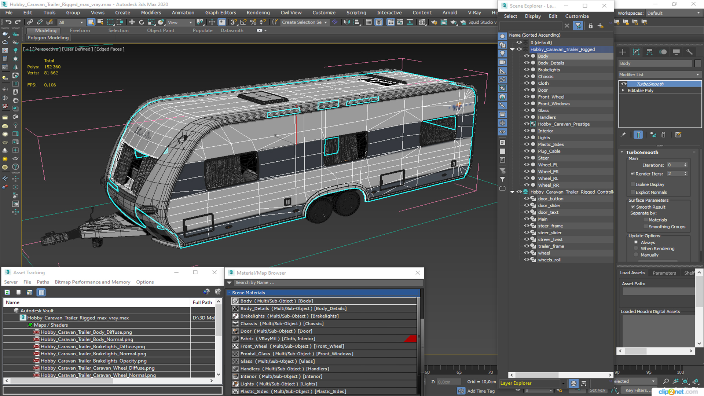
Task: Open Configure Modifier Sets icon
Action: tap(678, 135)
